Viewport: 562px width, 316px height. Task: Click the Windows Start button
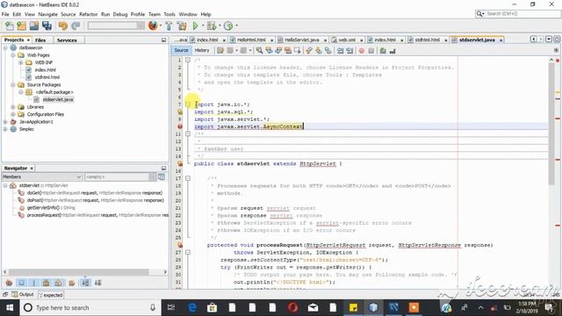click(10, 307)
